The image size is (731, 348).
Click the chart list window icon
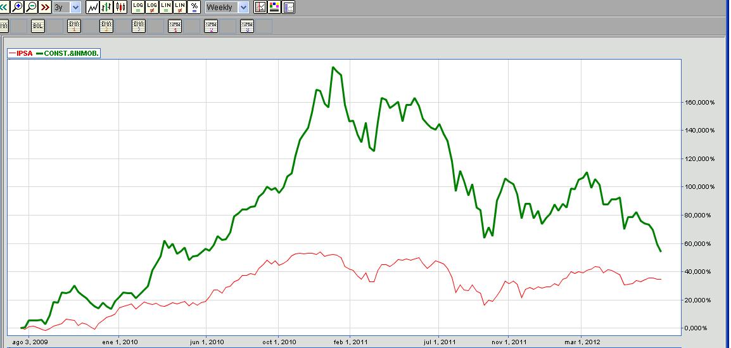pyautogui.click(x=289, y=7)
